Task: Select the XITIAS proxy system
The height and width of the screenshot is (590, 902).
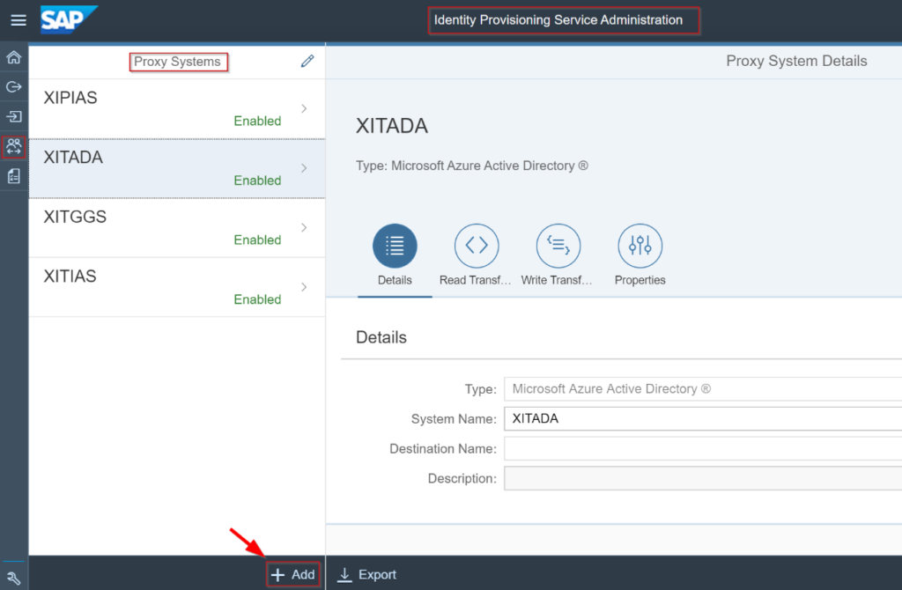Action: pyautogui.click(x=176, y=288)
